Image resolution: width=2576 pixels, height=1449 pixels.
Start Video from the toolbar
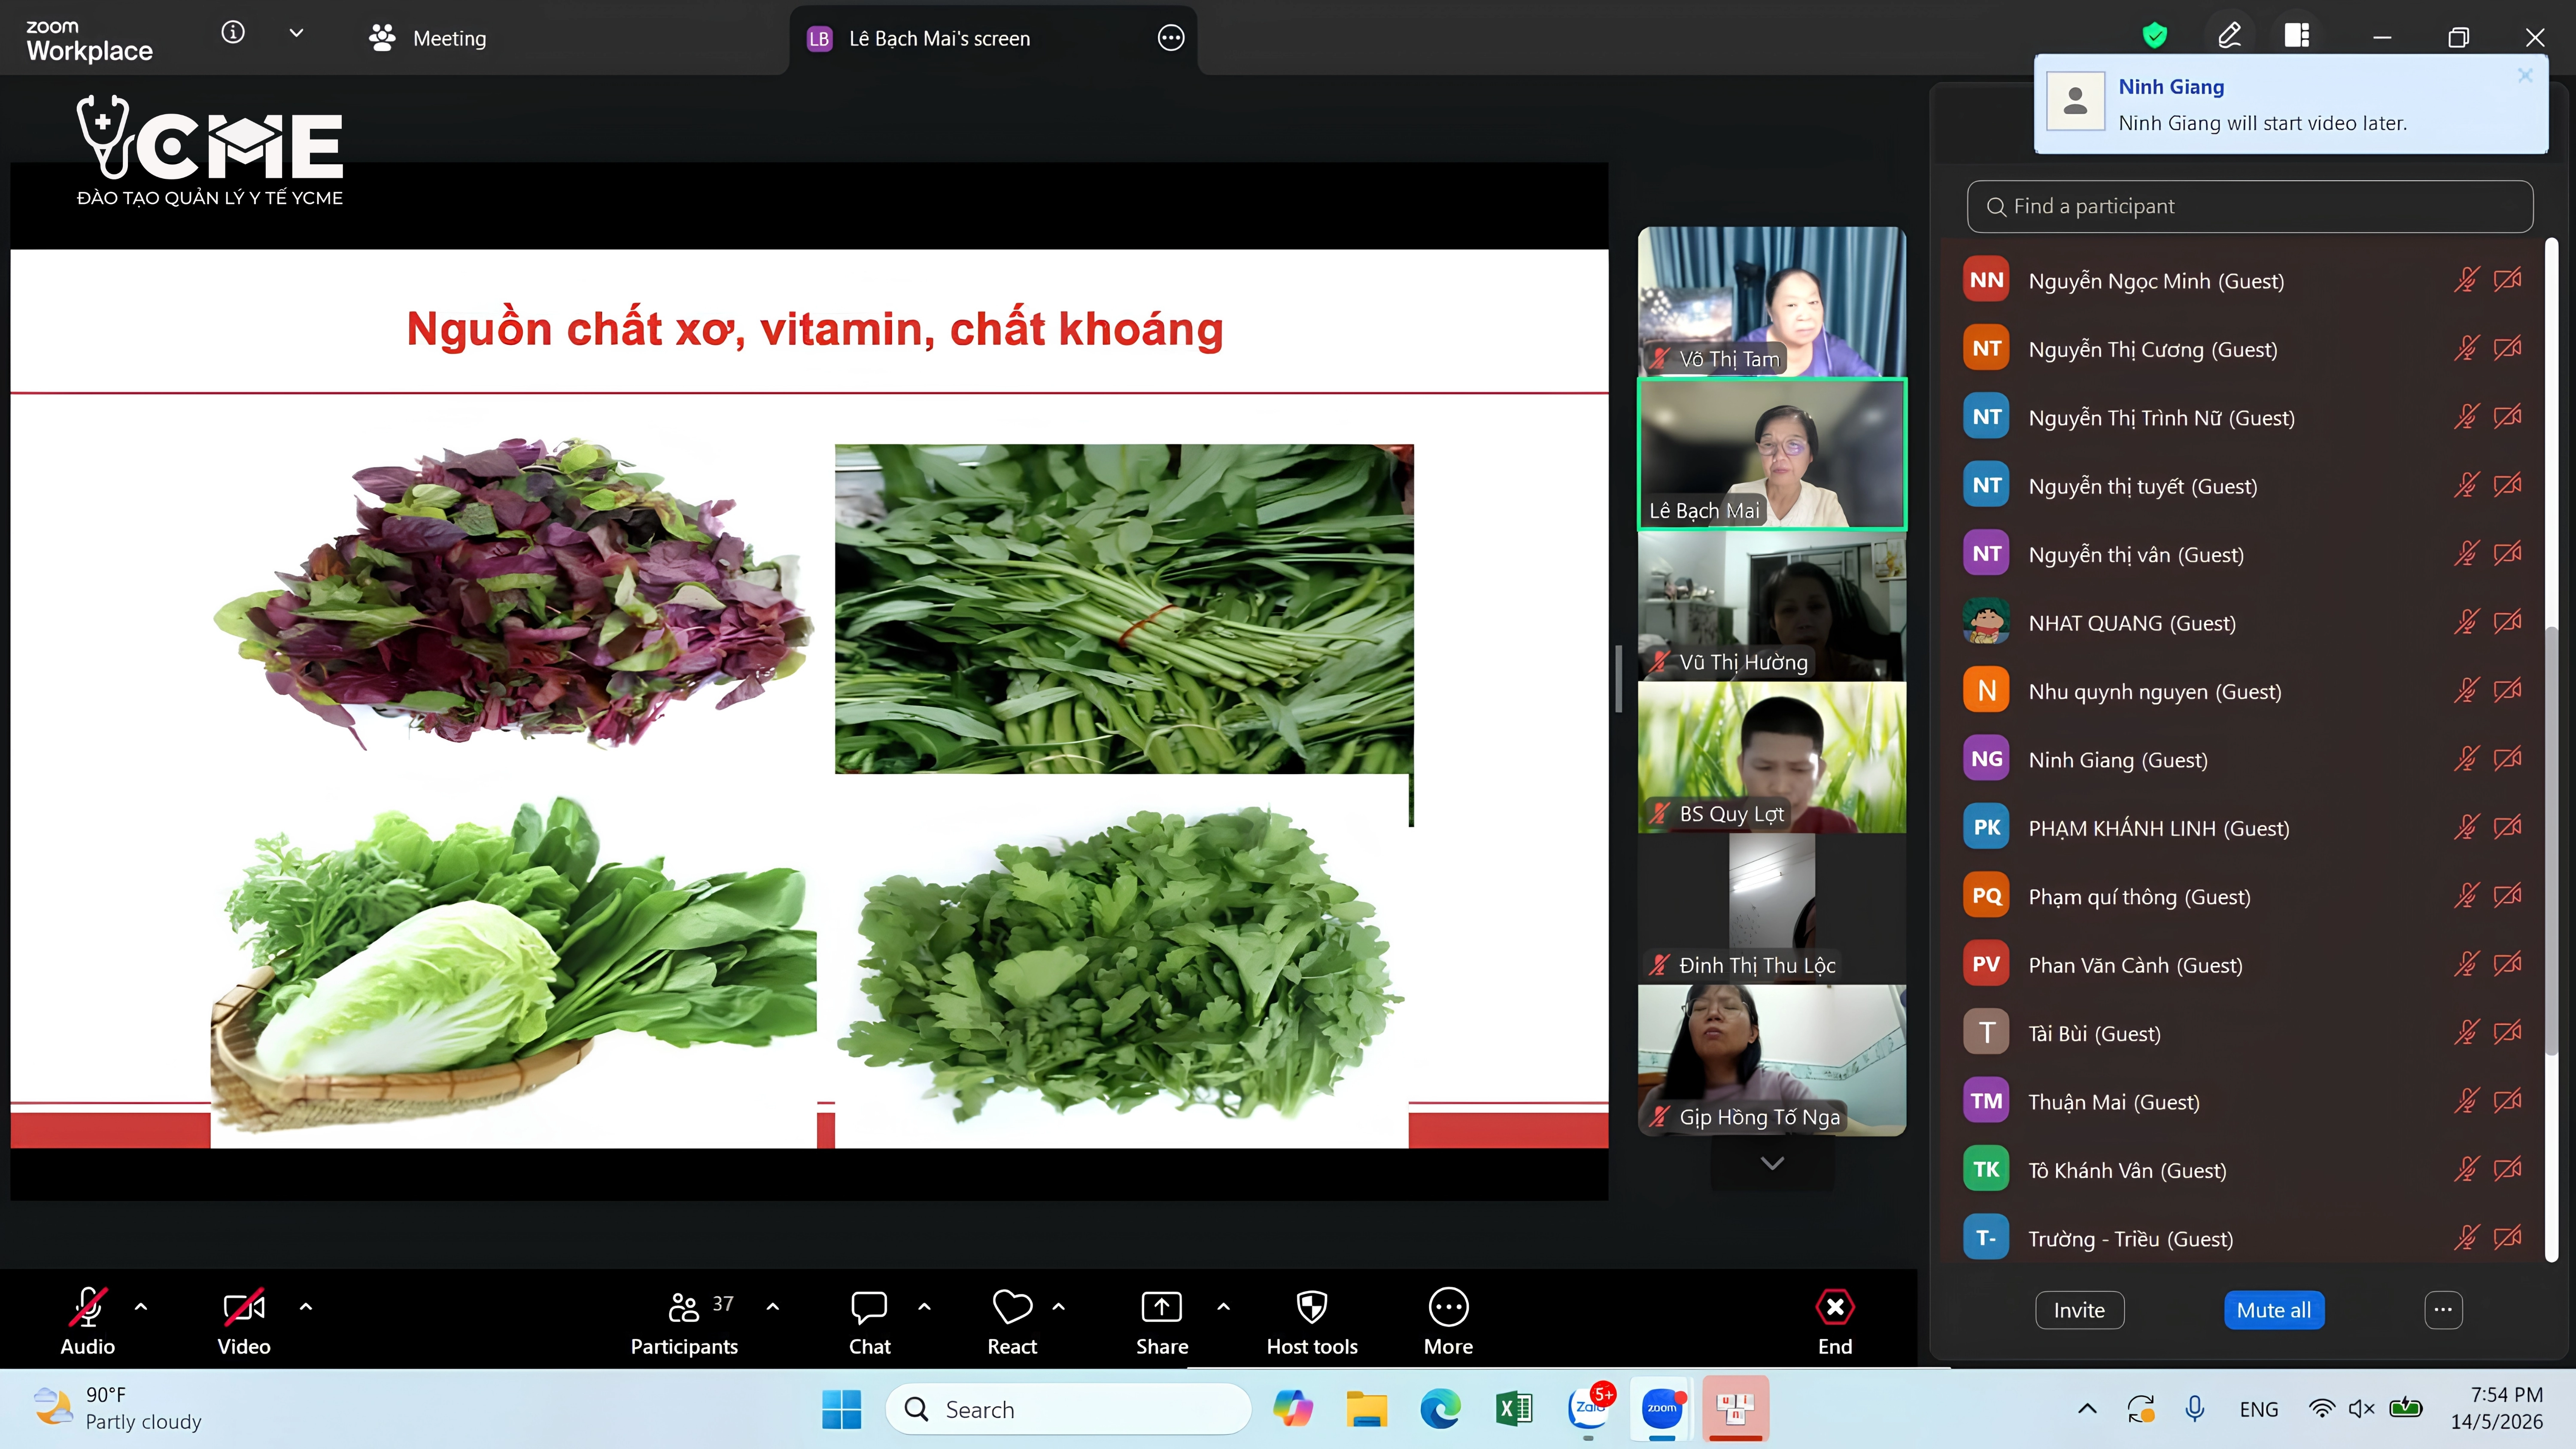click(244, 1320)
